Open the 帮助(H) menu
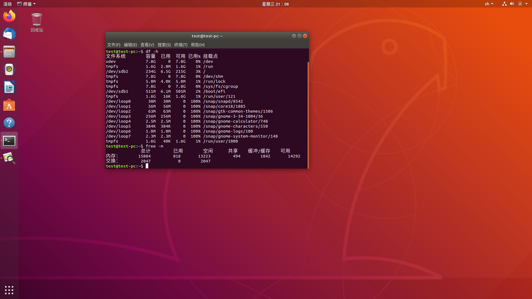 click(198, 45)
